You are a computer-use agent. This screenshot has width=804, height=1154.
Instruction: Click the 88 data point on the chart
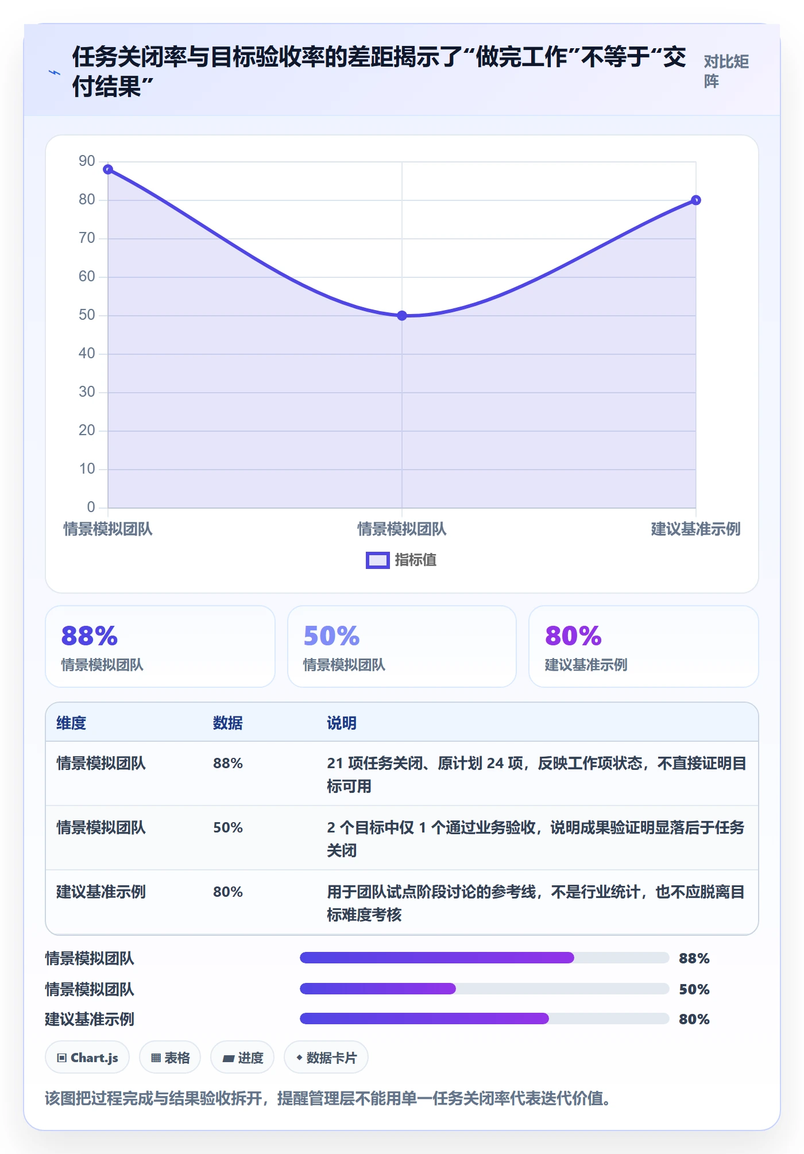(x=108, y=169)
